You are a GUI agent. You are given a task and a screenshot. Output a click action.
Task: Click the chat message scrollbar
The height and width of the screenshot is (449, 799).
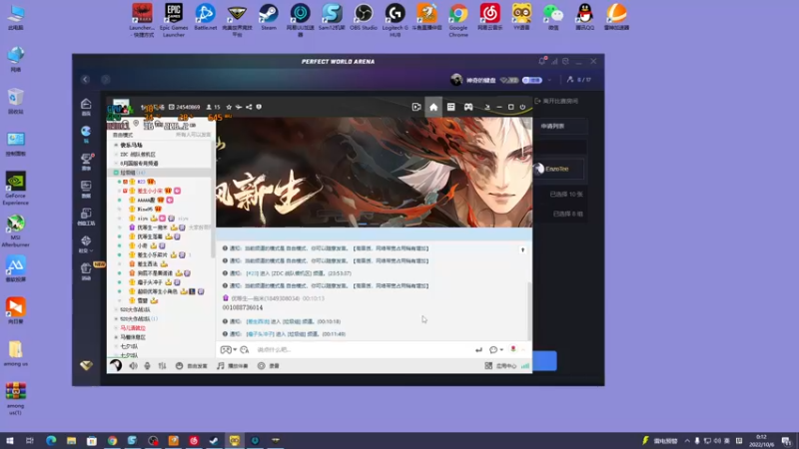(x=530, y=310)
